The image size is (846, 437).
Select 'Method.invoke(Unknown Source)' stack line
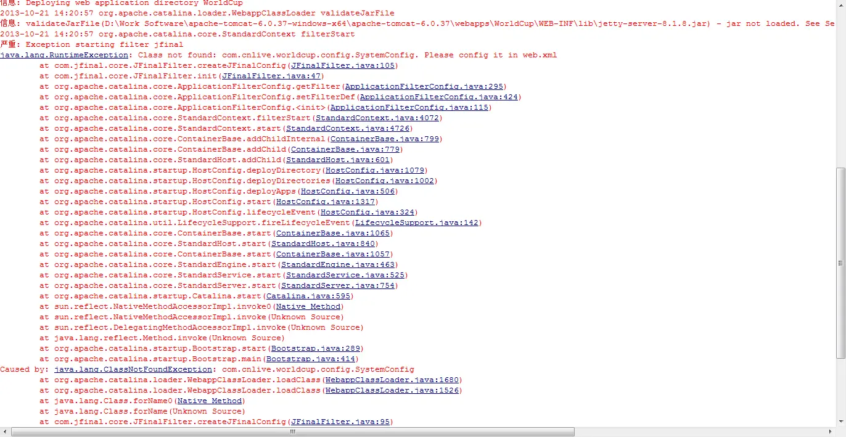pos(162,338)
